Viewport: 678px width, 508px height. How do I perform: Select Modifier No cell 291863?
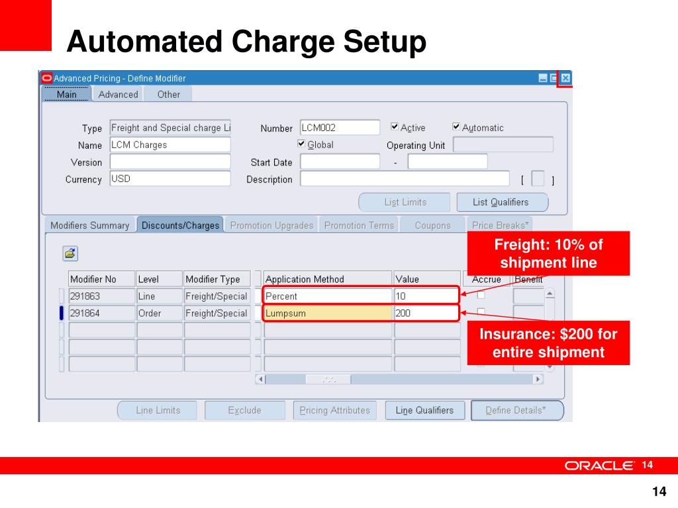pyautogui.click(x=101, y=296)
